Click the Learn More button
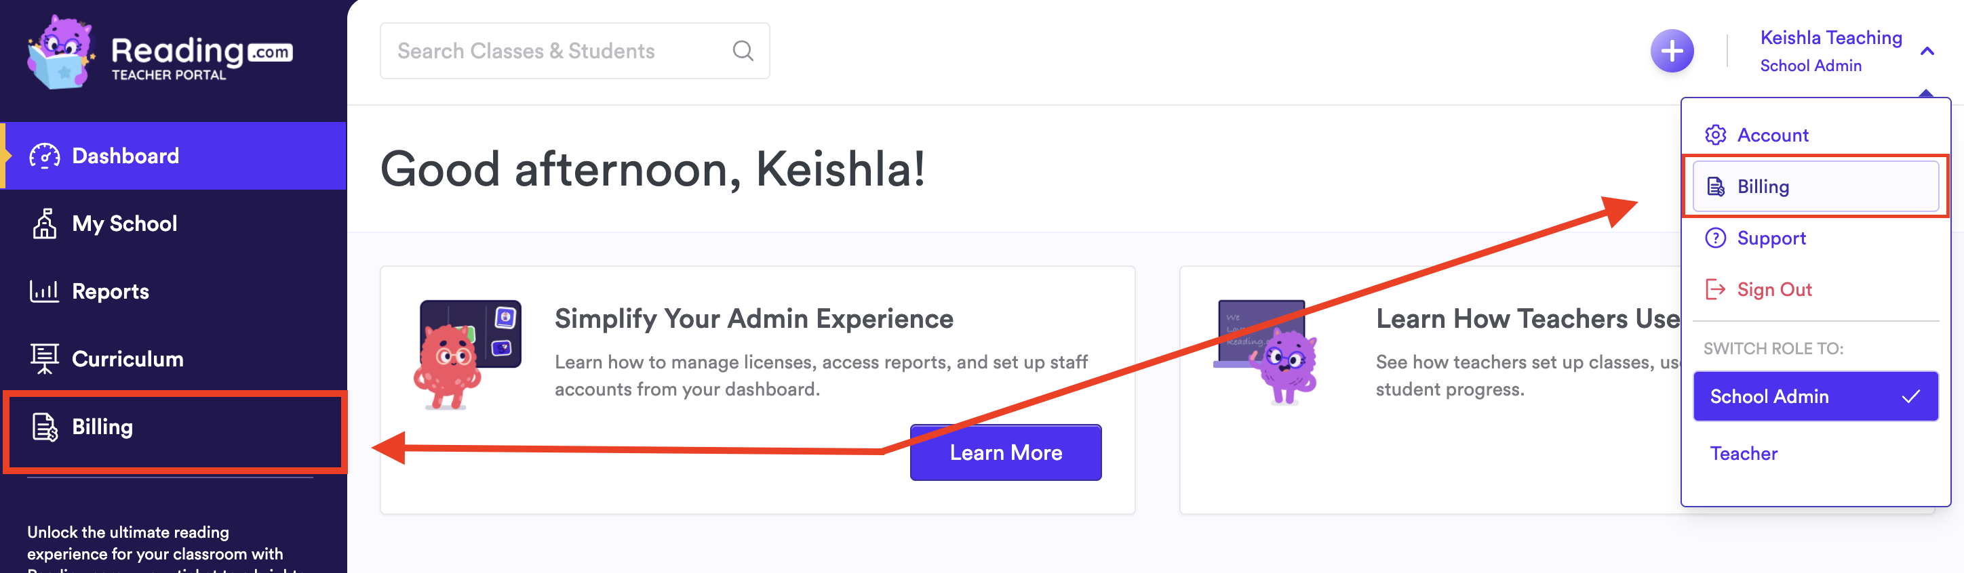 pyautogui.click(x=1005, y=452)
